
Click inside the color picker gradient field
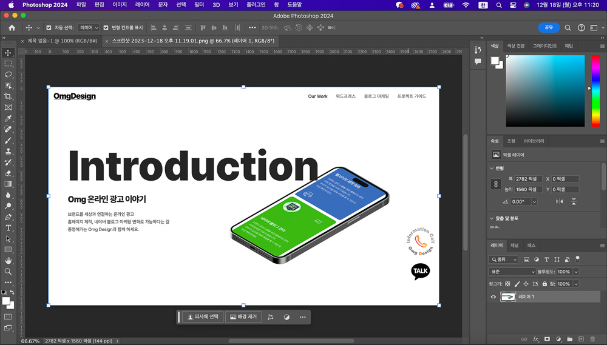[544, 91]
